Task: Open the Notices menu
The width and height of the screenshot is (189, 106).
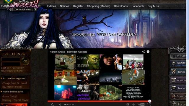Action: click(x=64, y=6)
